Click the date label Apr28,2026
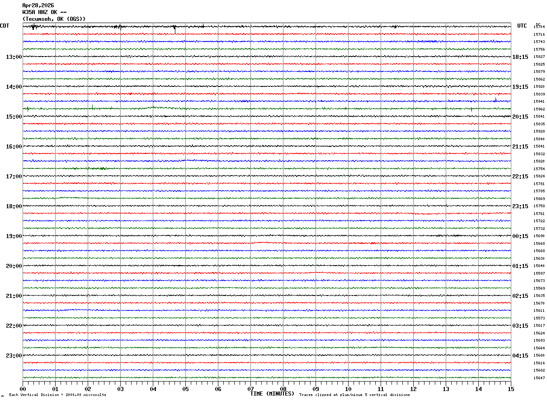The image size is (547, 401). click(x=38, y=5)
